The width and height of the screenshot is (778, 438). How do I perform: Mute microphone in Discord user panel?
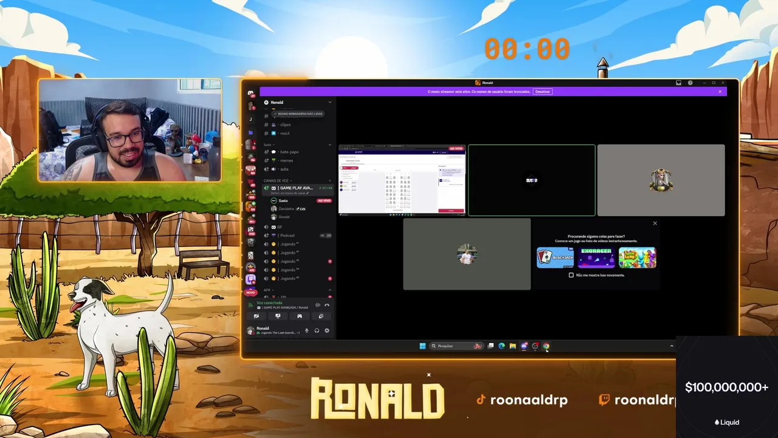pos(306,330)
